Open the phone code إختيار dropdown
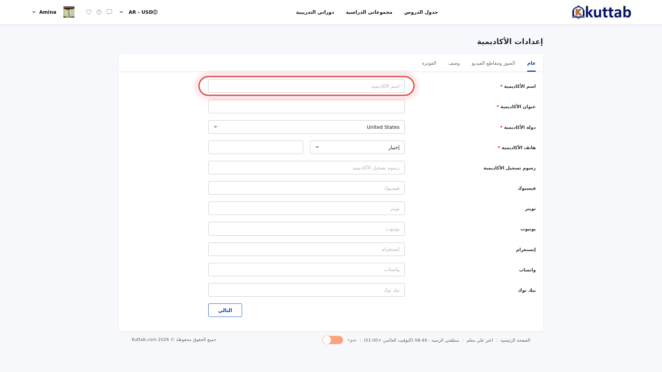The height and width of the screenshot is (372, 662). pos(357,147)
